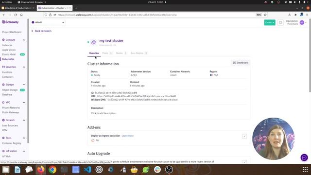Launch Google Chrome from the dock
Screen dimensions: 311x175
click(x=52, y=170)
